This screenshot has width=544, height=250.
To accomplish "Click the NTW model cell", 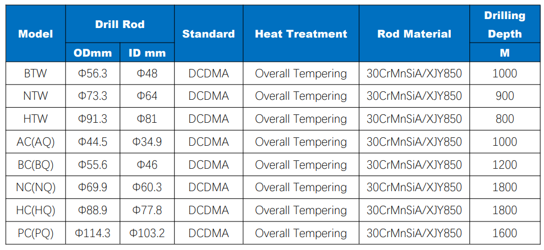I will [x=36, y=96].
